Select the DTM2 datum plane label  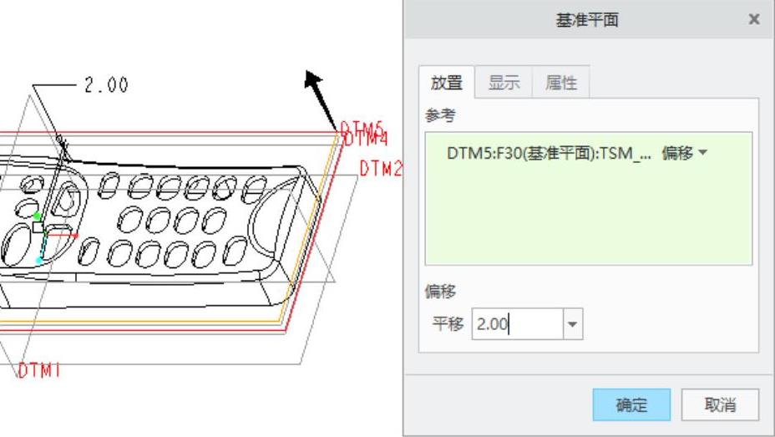tap(381, 169)
